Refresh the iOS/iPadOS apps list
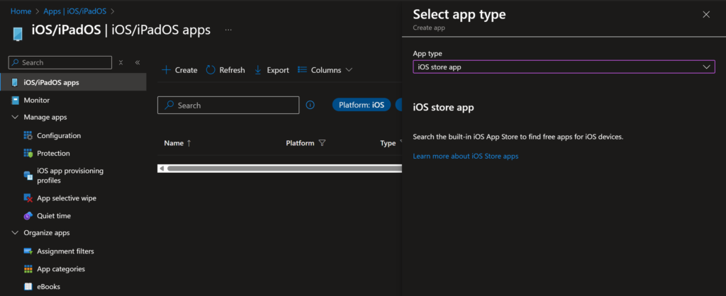Image resolution: width=726 pixels, height=296 pixels. tap(225, 70)
